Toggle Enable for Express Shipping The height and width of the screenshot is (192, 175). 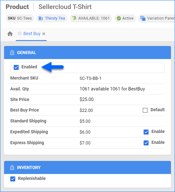point(146,143)
